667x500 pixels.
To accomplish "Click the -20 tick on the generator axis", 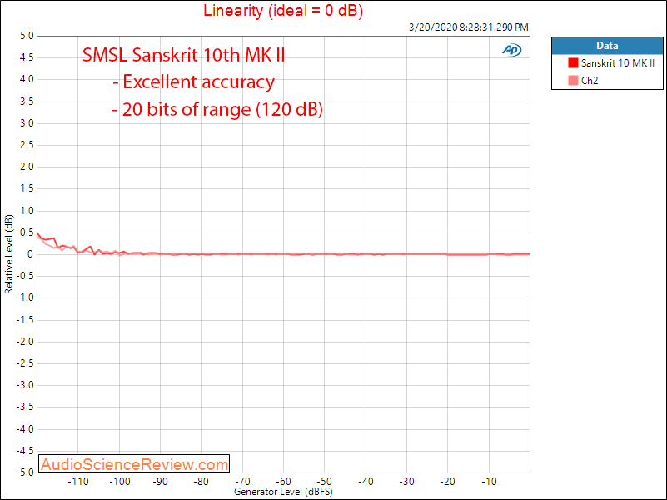I will point(447,482).
